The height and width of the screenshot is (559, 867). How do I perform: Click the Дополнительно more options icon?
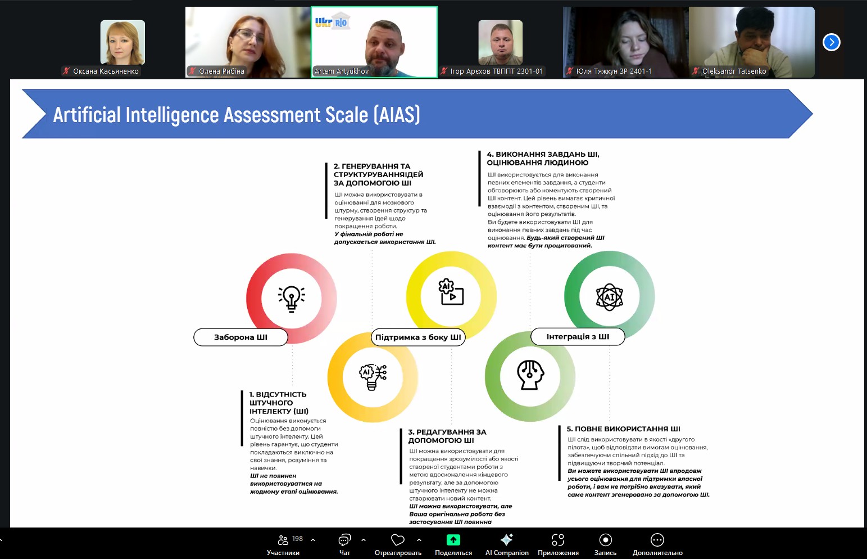pos(657,540)
